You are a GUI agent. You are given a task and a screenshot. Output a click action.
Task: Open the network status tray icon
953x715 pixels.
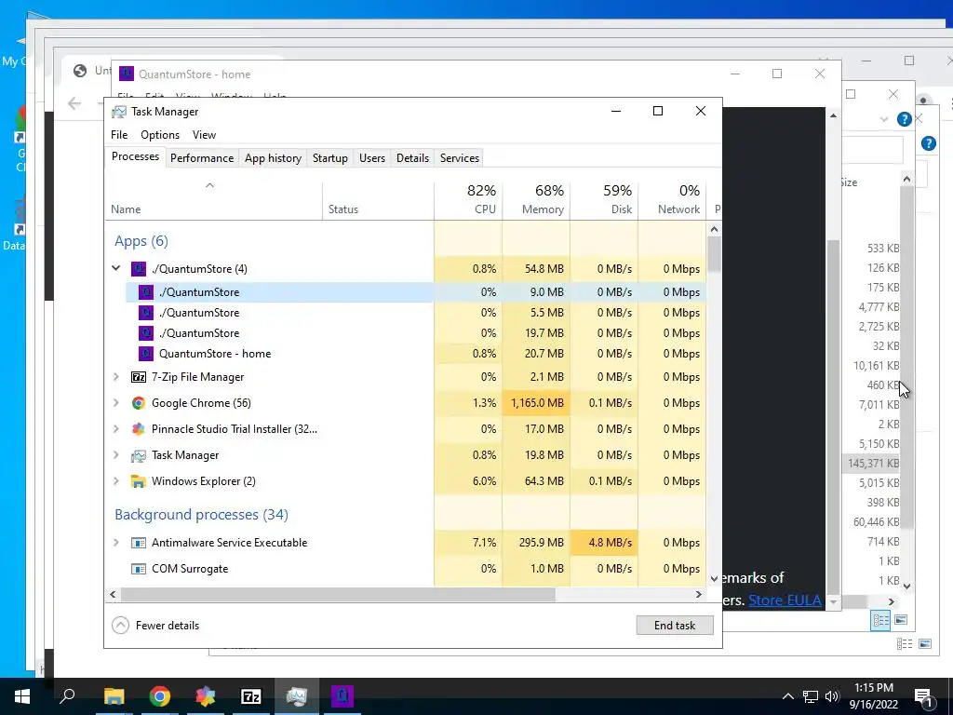(x=811, y=696)
